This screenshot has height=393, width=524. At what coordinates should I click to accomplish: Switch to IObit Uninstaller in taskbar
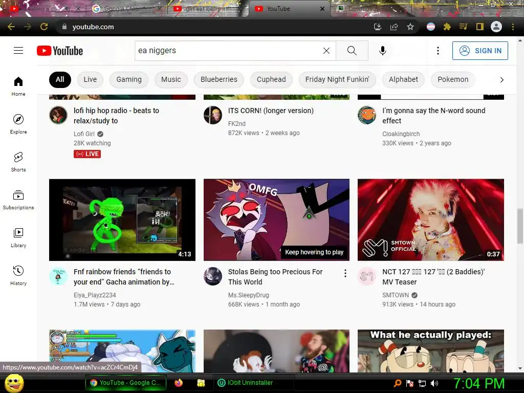point(254,383)
